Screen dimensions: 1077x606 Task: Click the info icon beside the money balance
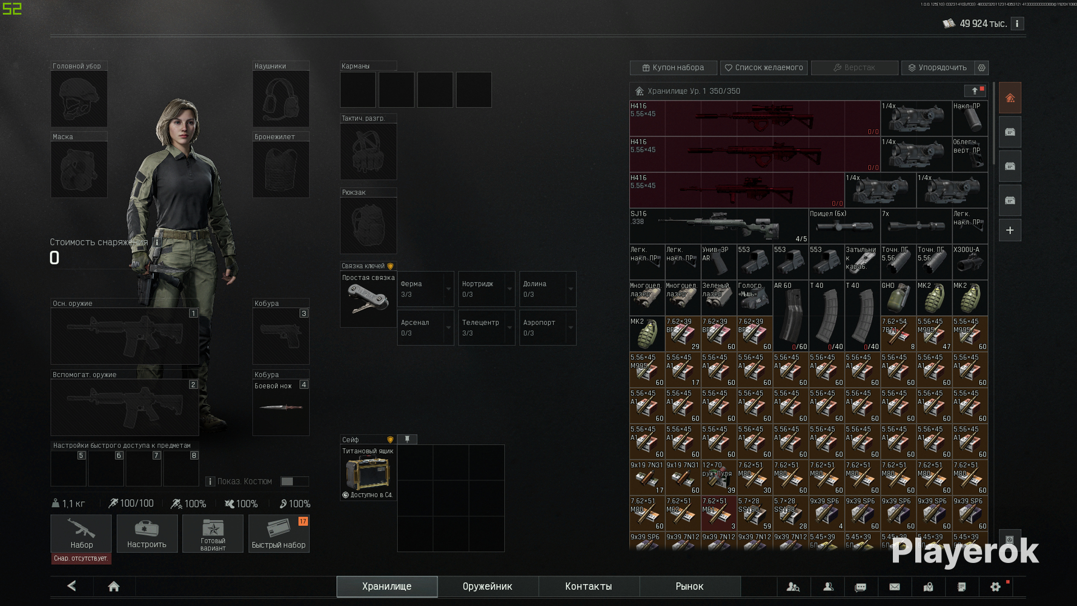pyautogui.click(x=1017, y=24)
